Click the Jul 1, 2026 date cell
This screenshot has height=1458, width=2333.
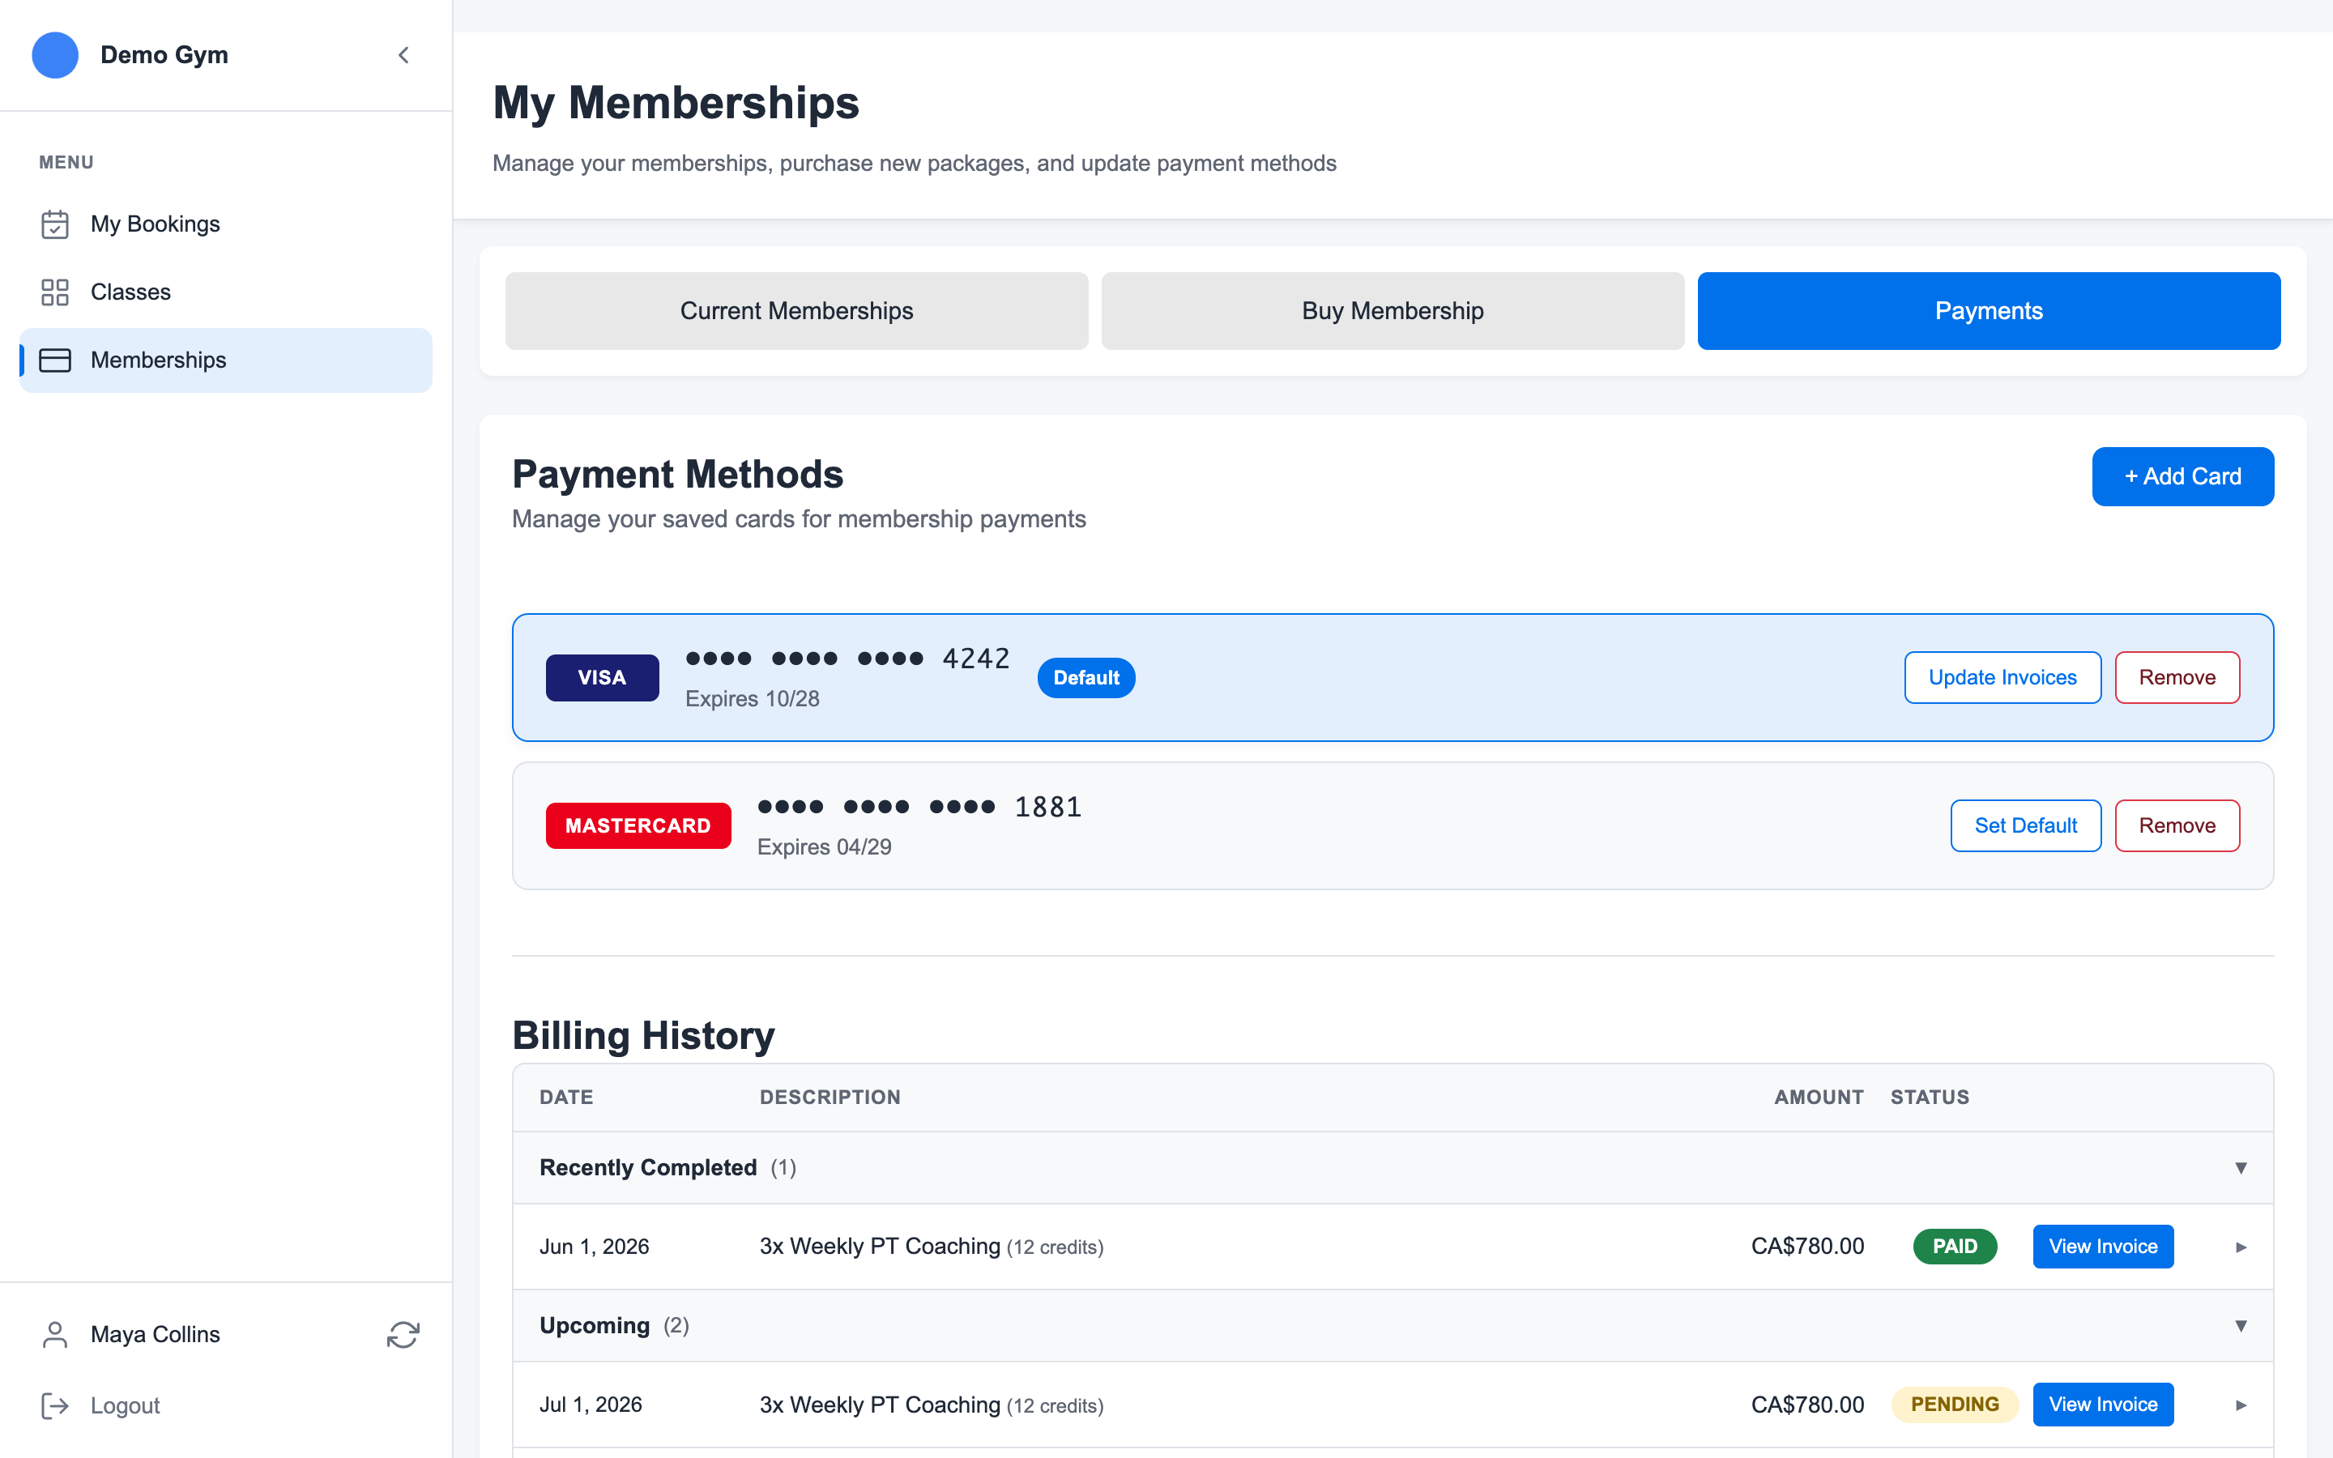pyautogui.click(x=591, y=1405)
